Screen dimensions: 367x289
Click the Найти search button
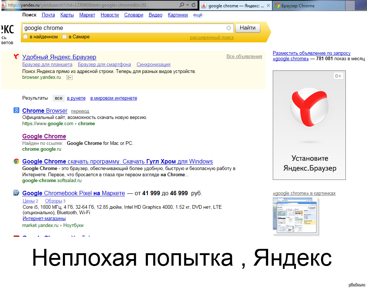(x=248, y=28)
